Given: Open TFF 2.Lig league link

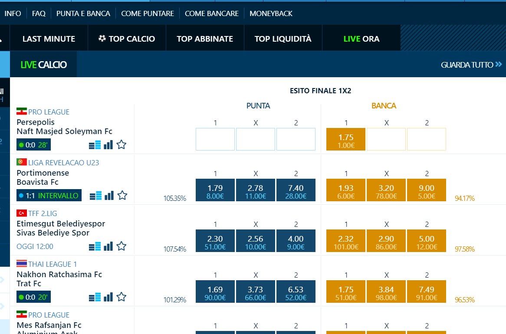Looking at the screenshot, I should coord(43,213).
